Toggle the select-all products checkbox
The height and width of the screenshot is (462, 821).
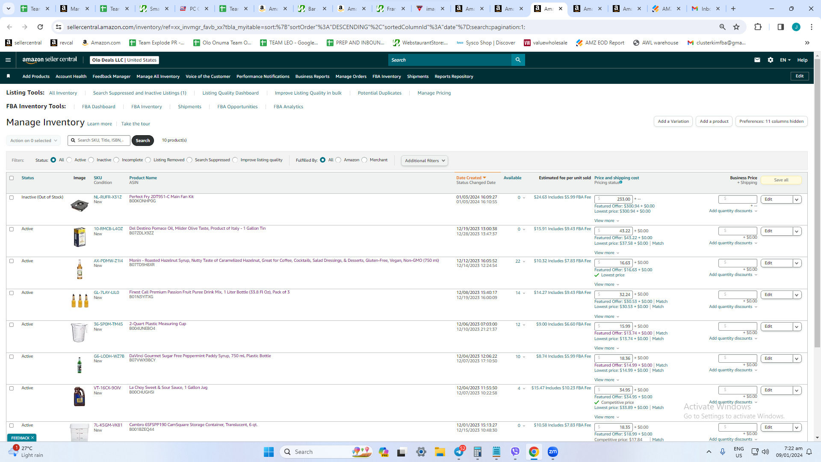pyautogui.click(x=12, y=178)
